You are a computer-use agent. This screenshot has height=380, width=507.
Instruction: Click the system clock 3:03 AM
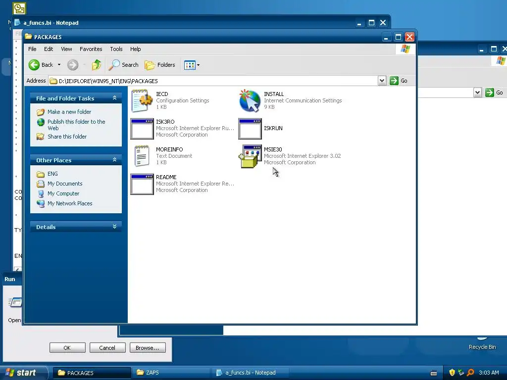click(489, 373)
